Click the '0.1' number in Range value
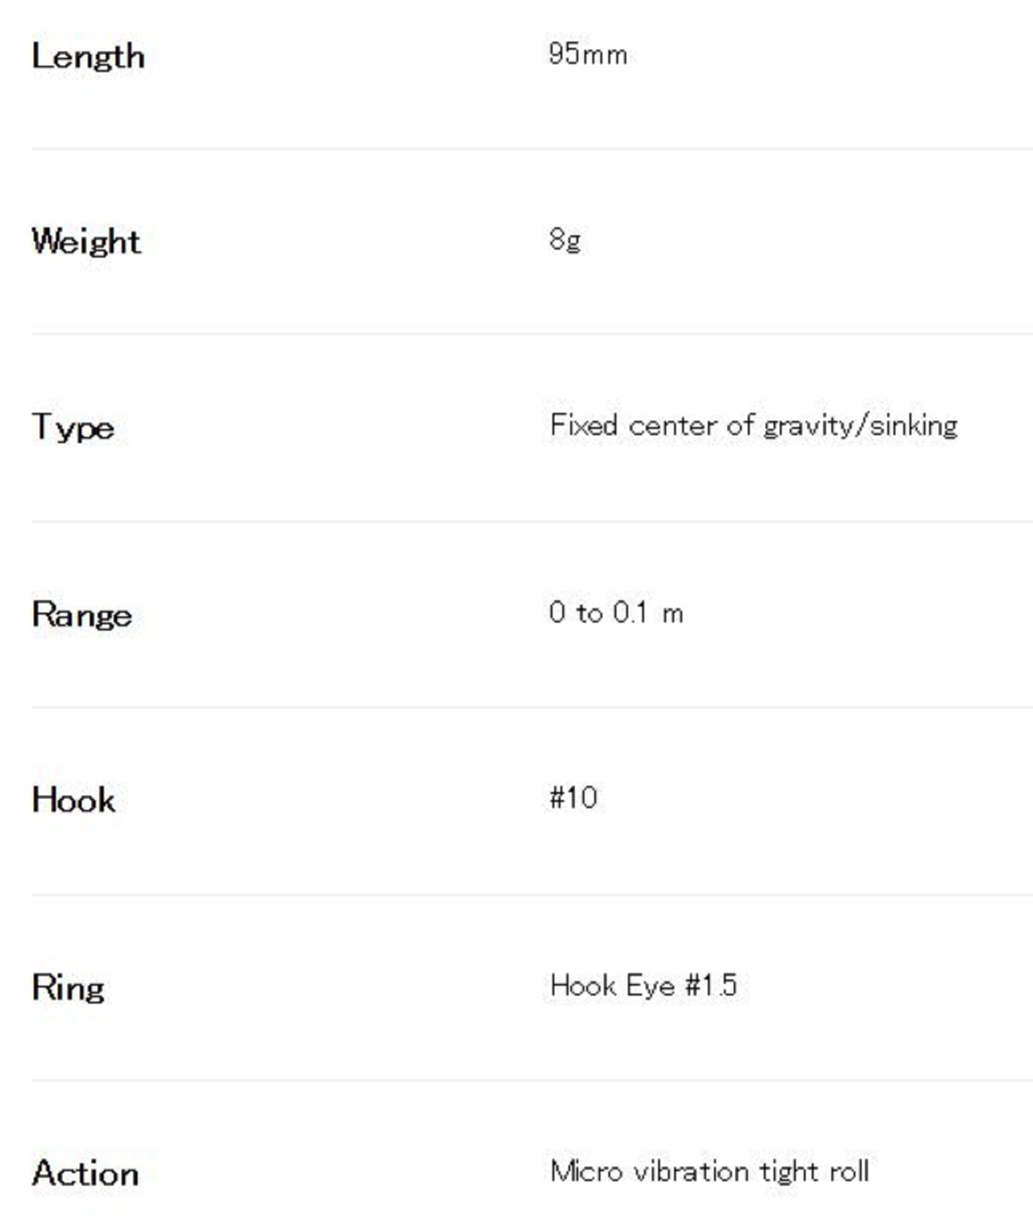Image resolution: width=1033 pixels, height=1229 pixels. (630, 613)
